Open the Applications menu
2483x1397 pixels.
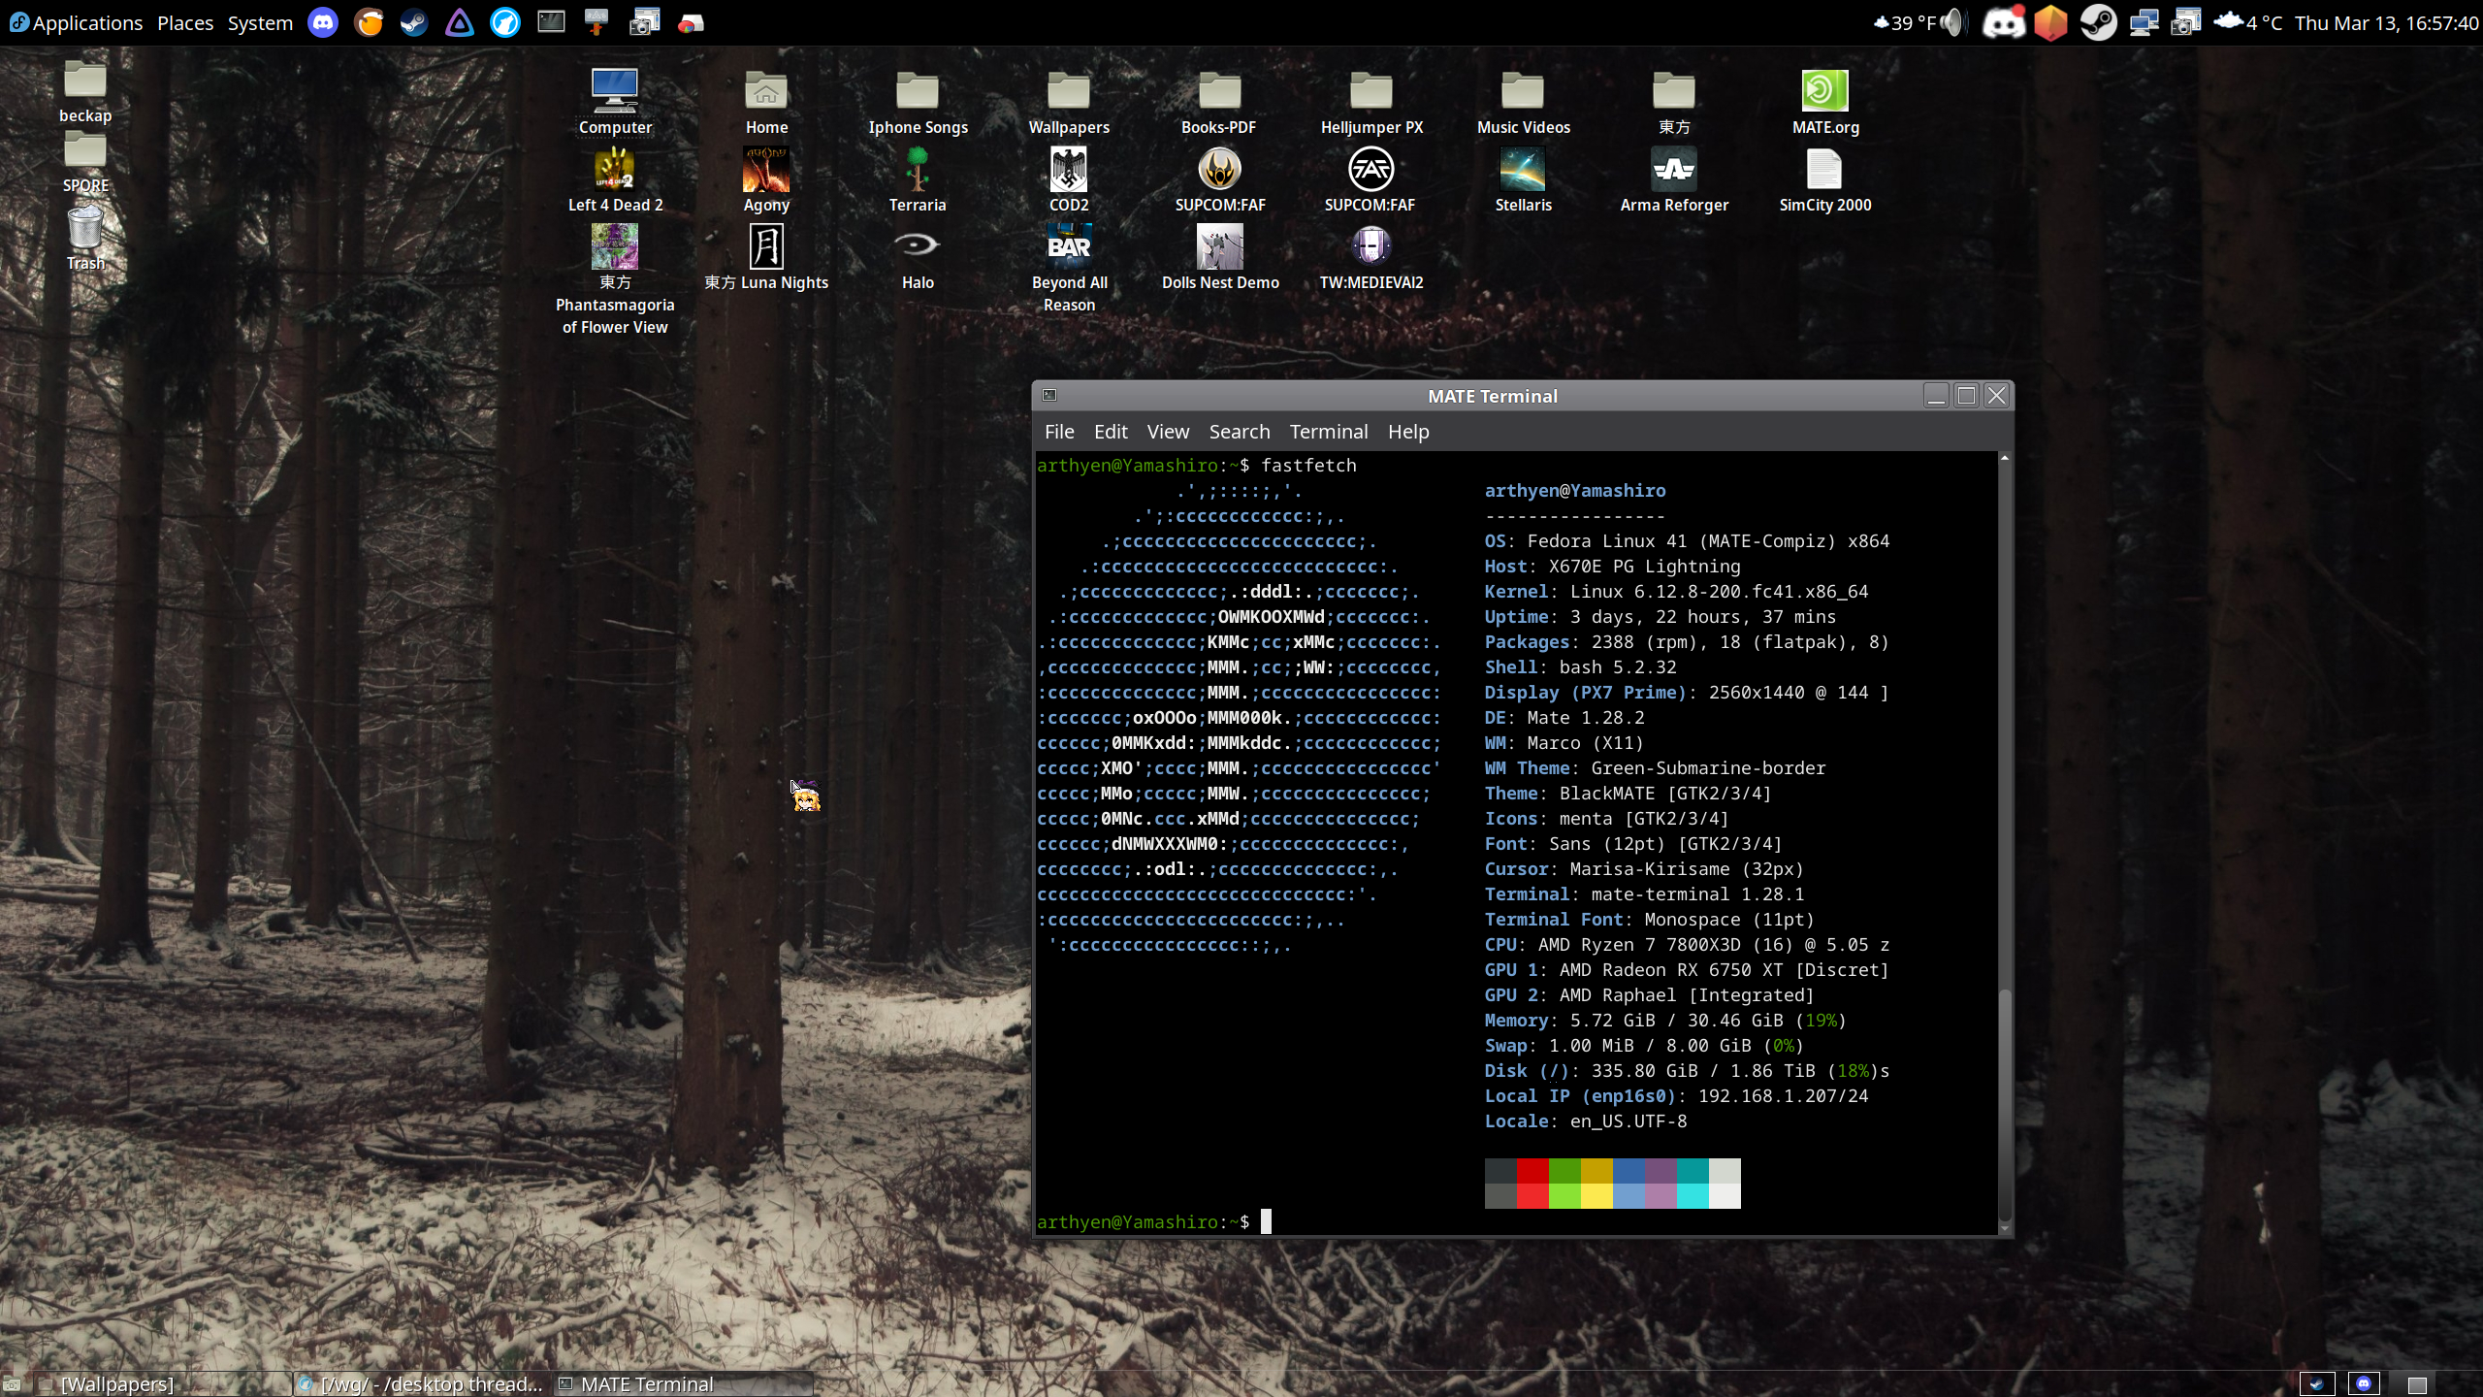[x=76, y=22]
